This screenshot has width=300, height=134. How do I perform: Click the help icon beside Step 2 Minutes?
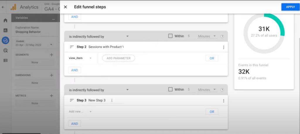(222, 36)
